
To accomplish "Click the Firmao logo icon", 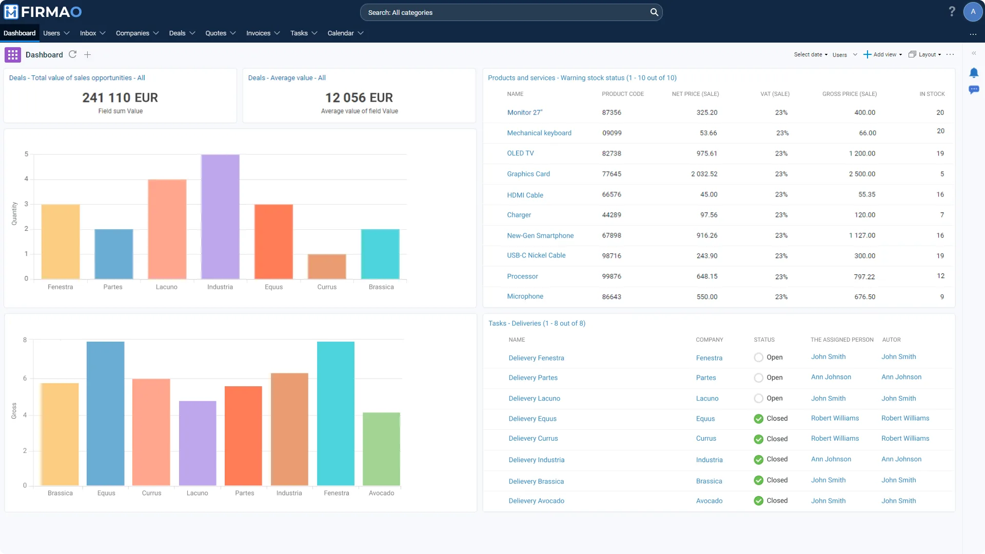I will [x=11, y=12].
